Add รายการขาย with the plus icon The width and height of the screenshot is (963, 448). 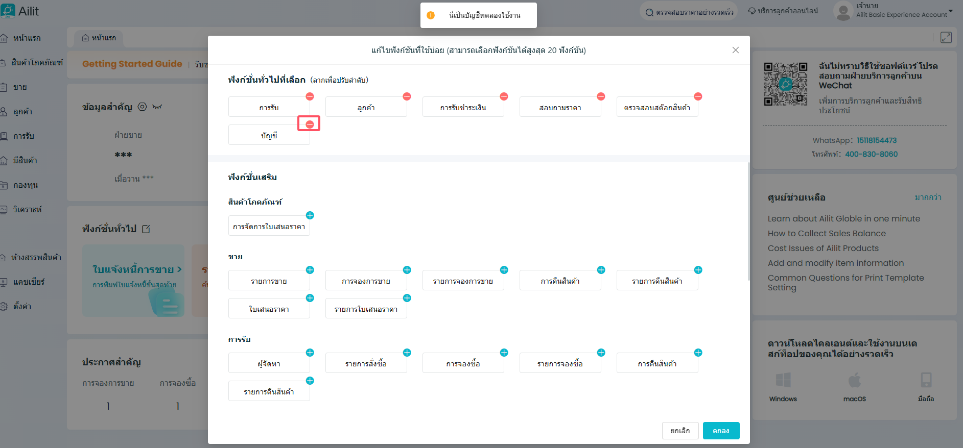click(310, 270)
